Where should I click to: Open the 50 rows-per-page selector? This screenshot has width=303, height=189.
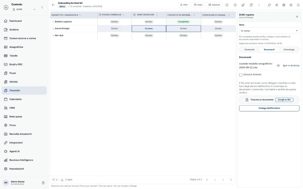(55, 180)
